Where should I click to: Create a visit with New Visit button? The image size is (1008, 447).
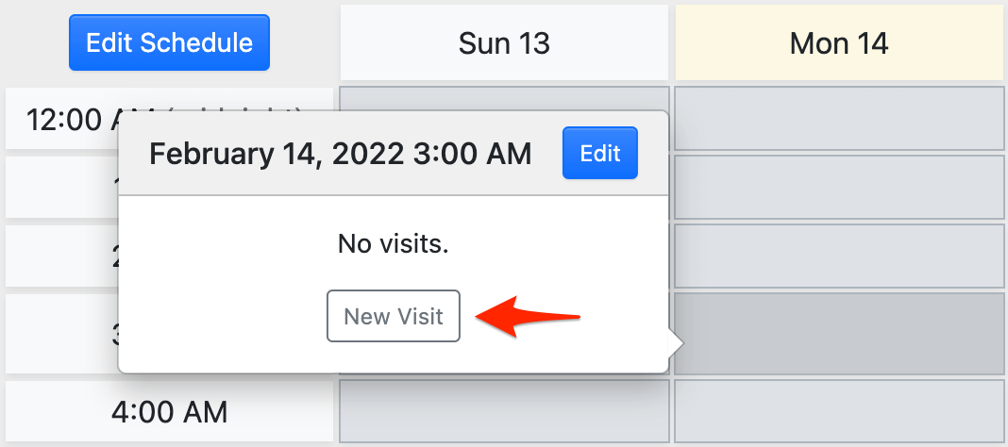393,316
